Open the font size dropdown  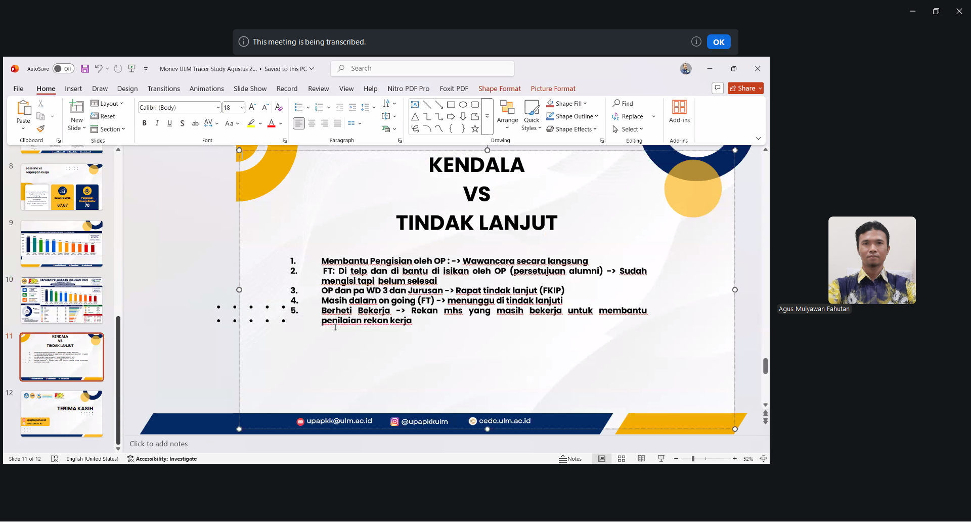242,108
